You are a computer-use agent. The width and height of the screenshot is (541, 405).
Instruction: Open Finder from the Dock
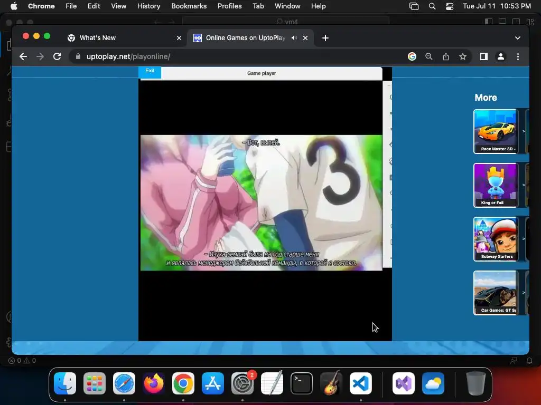[65, 383]
